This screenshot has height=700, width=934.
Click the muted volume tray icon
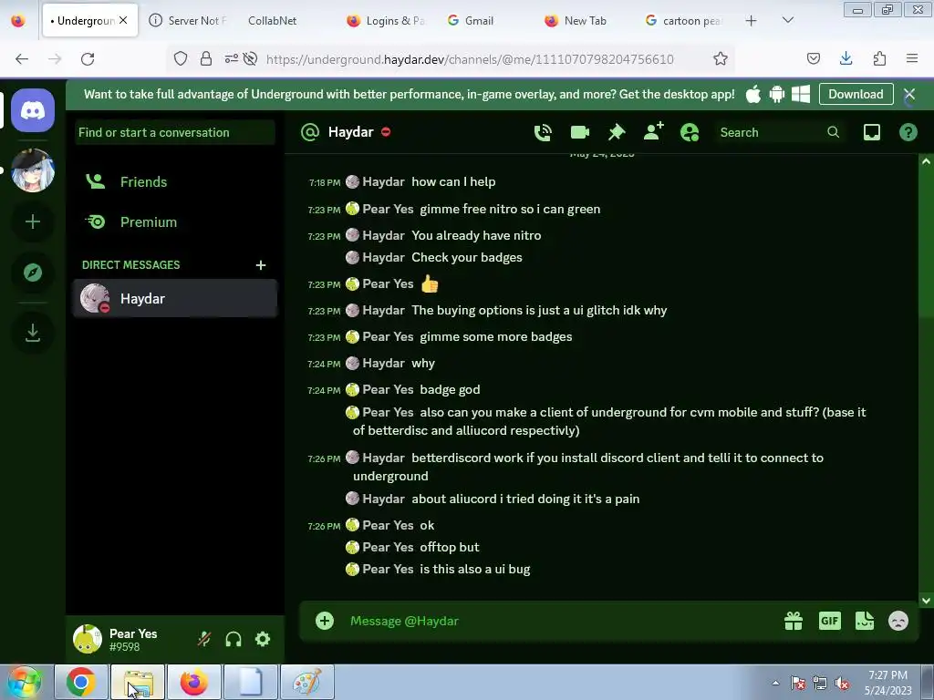coord(842,683)
